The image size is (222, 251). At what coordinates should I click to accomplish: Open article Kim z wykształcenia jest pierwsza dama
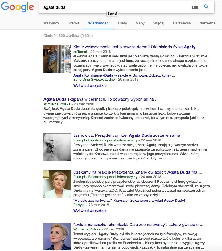pos(137,47)
